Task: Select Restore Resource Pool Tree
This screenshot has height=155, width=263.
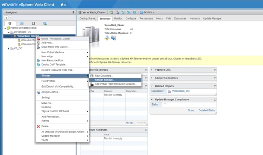Action: (62, 70)
